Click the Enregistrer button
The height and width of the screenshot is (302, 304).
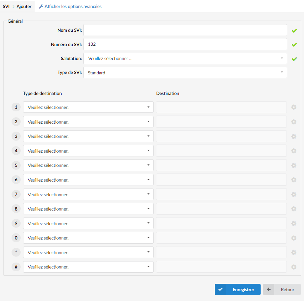[x=238, y=289]
